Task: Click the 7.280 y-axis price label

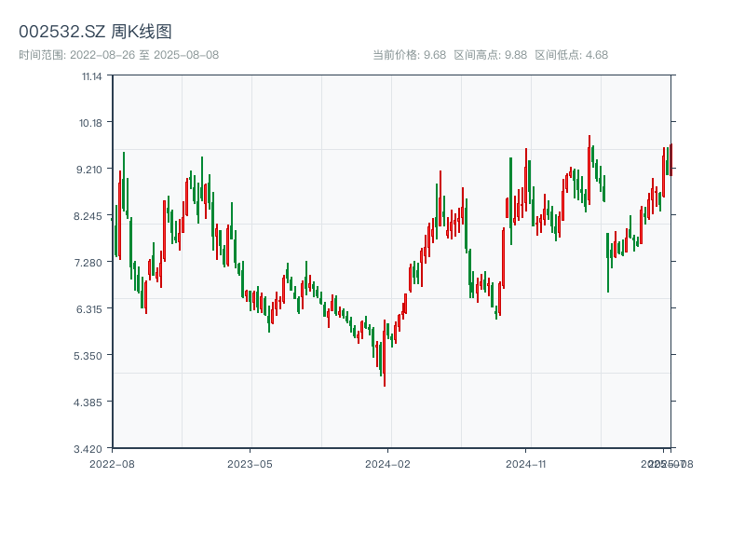Action: [90, 263]
